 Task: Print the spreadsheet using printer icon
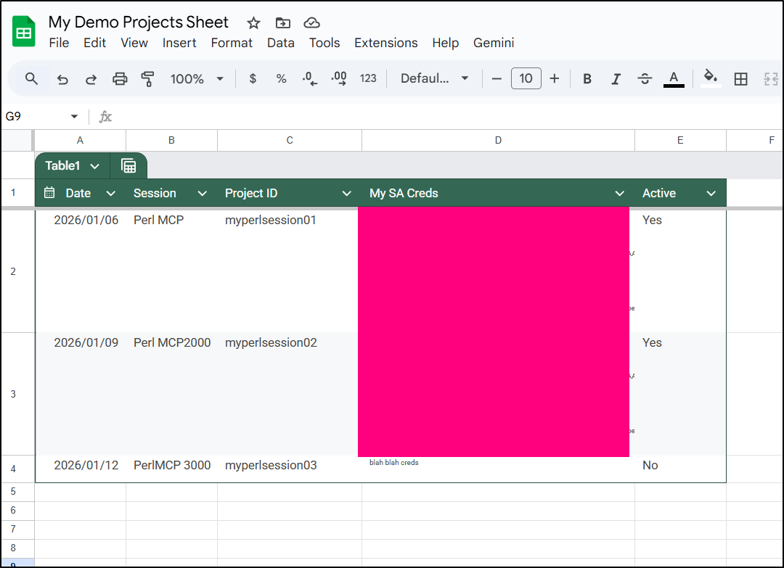120,79
